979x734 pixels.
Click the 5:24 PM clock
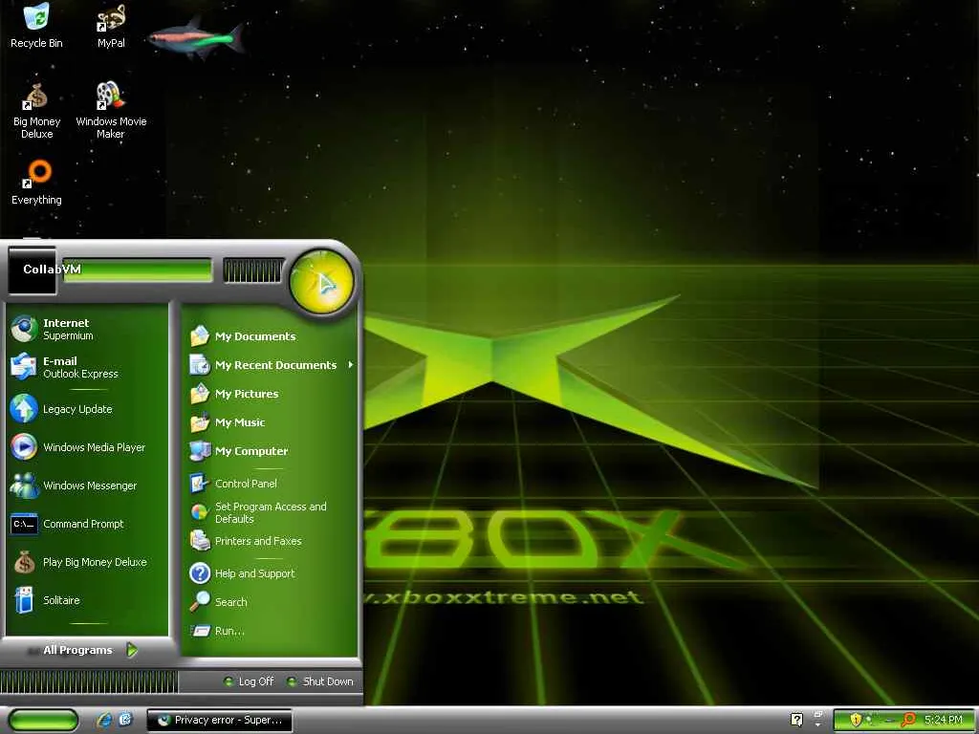(x=944, y=720)
